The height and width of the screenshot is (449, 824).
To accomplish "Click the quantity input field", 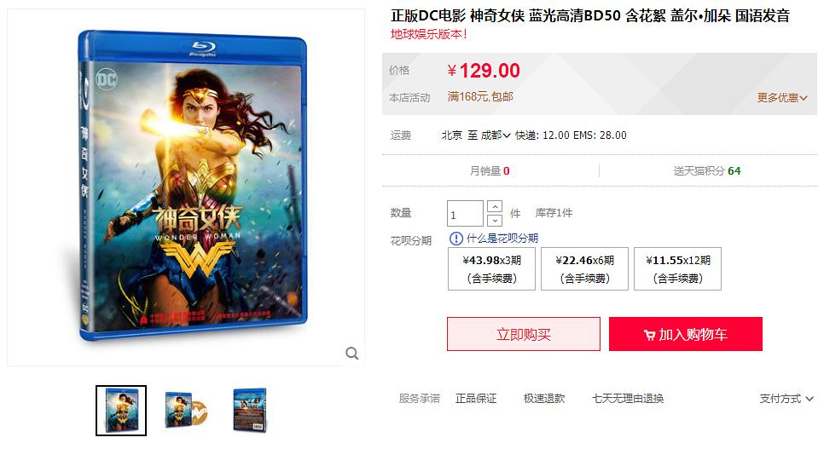I will point(465,214).
